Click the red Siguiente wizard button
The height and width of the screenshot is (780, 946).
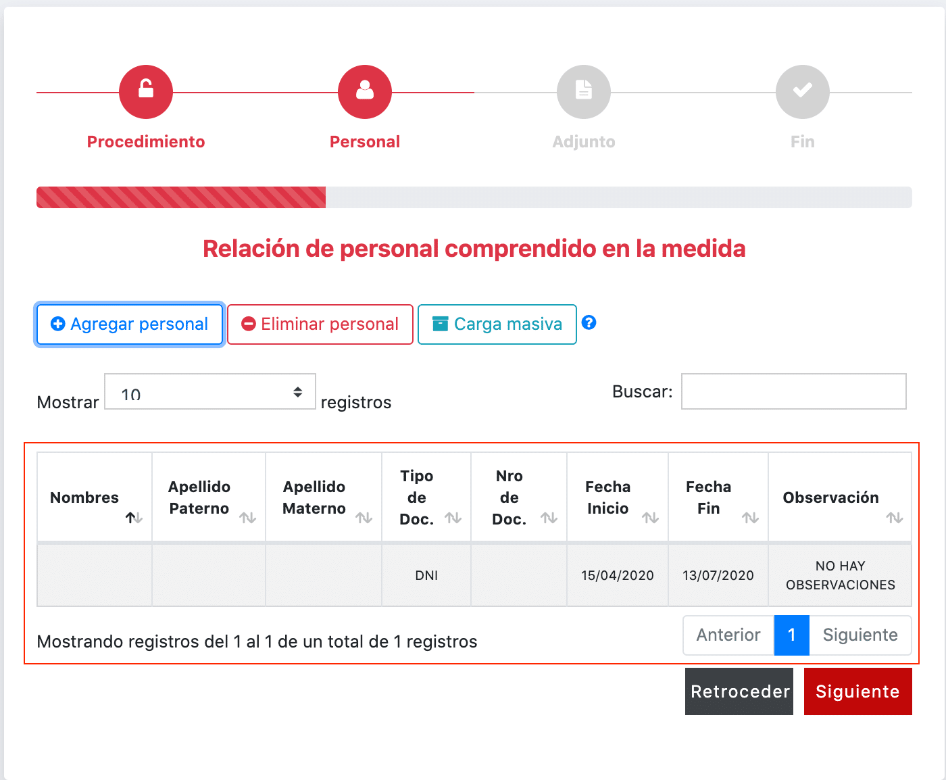(x=857, y=691)
